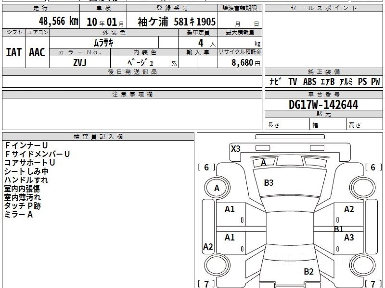Select the シートしみ中 inspector note
This screenshot has width=385, height=288.
pyautogui.click(x=27, y=172)
